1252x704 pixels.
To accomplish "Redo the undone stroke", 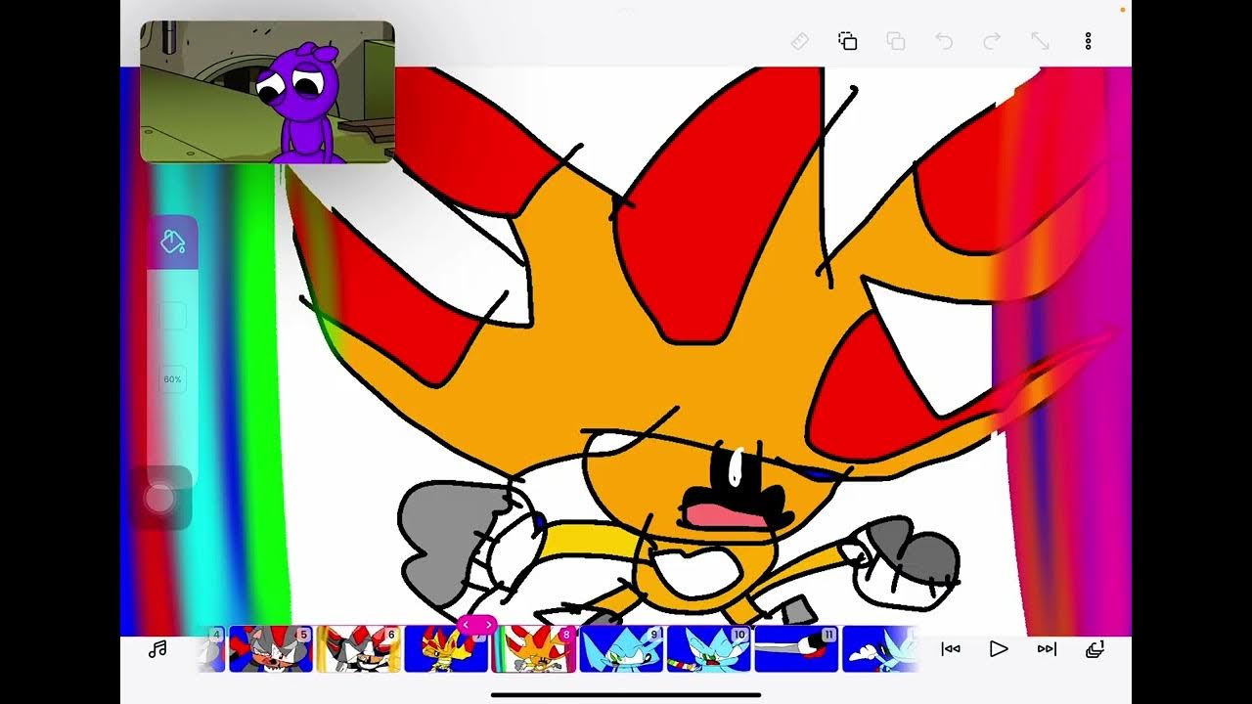I will [x=992, y=41].
